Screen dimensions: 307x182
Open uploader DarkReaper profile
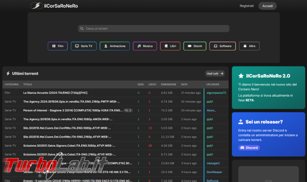point(214,172)
